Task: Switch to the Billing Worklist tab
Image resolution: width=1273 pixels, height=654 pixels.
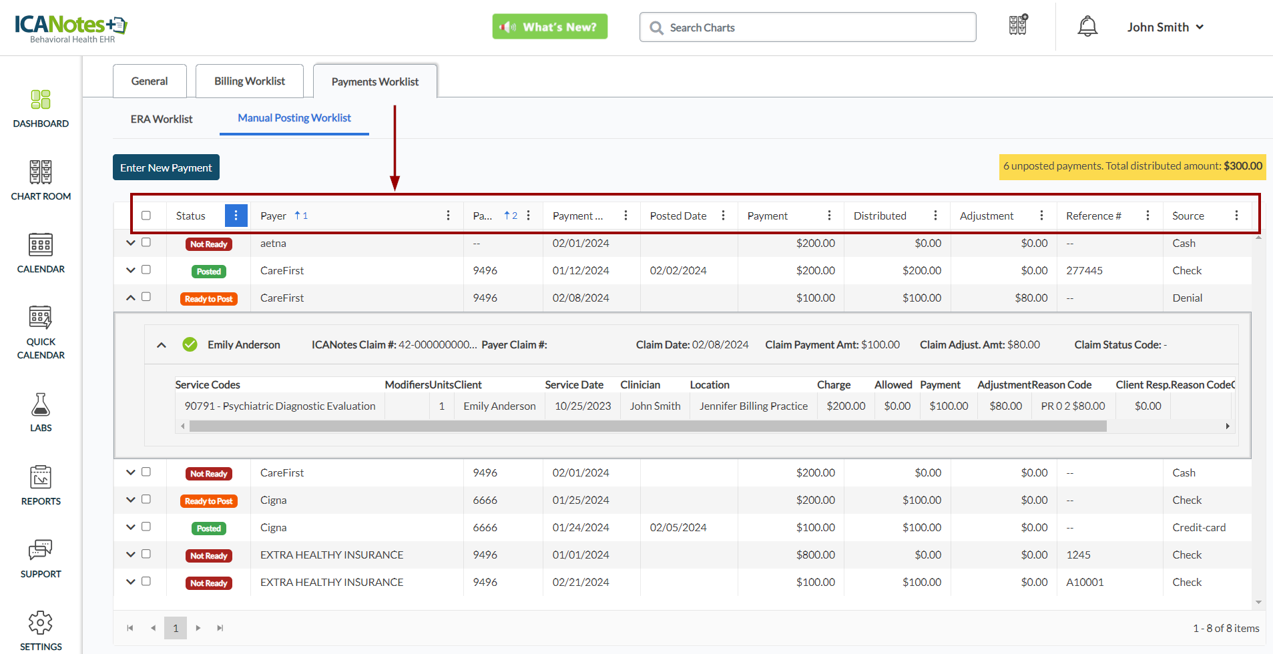Action: click(250, 81)
